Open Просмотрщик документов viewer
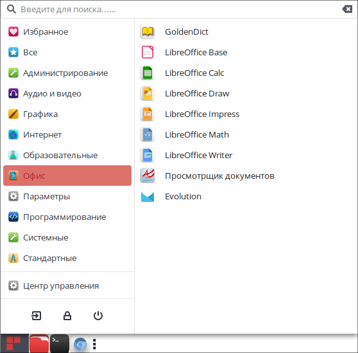Viewport: 358px width, 353px height. pyautogui.click(x=246, y=176)
